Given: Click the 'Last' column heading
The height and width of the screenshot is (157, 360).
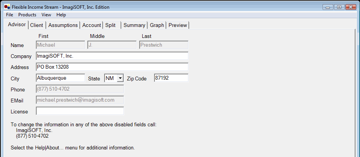Looking at the screenshot, I should coord(146,36).
